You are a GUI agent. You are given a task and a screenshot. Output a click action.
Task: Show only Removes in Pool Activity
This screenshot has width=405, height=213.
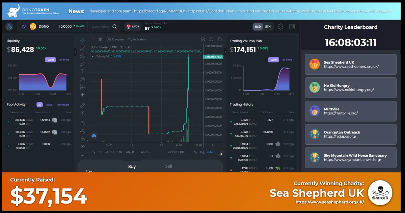tap(63, 105)
